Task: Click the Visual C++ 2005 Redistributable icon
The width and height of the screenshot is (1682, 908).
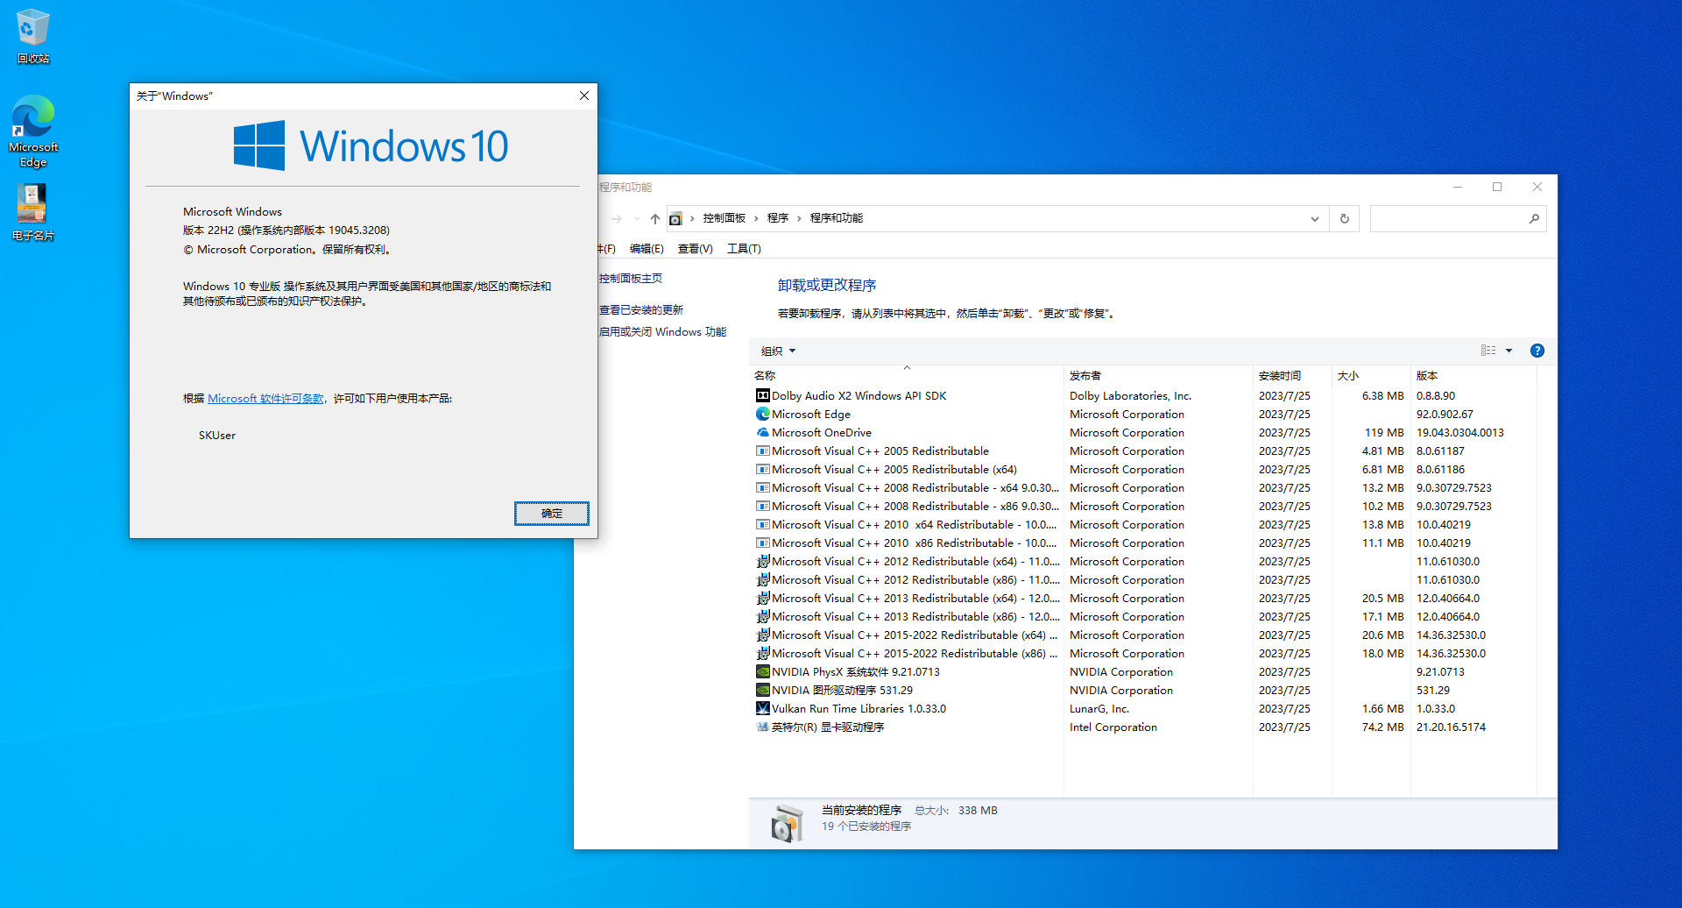Action: [x=763, y=451]
